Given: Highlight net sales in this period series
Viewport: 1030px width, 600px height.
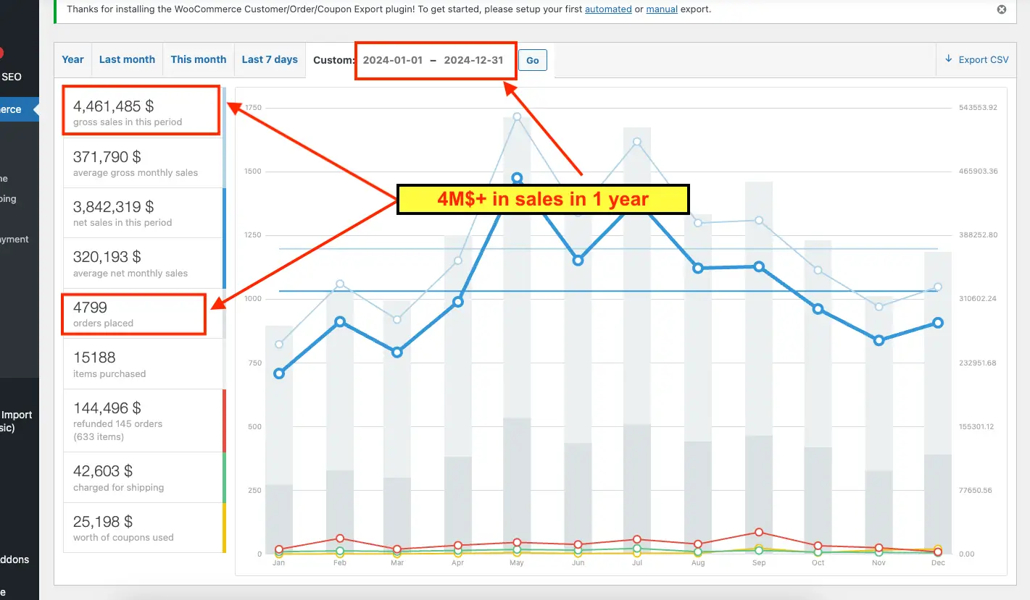Looking at the screenshot, I should [145, 213].
